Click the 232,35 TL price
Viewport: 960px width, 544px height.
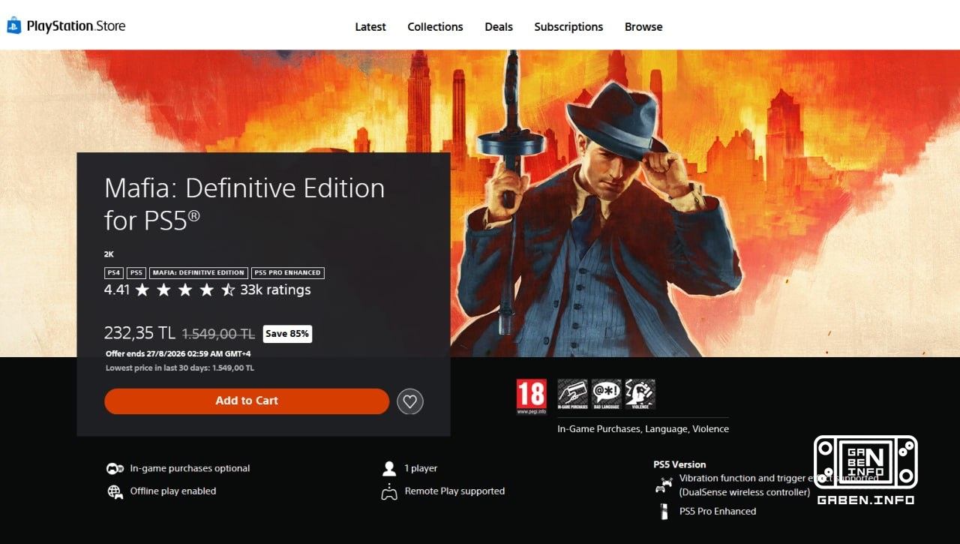pos(139,334)
